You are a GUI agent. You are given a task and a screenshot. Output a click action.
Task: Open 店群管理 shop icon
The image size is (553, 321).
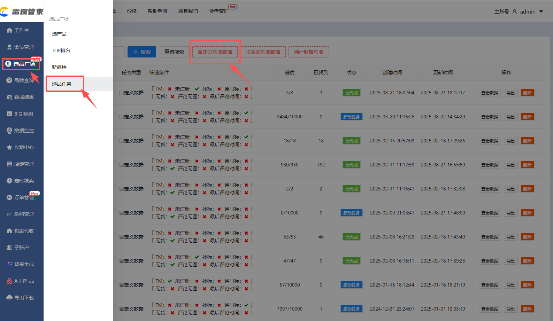coord(9,164)
